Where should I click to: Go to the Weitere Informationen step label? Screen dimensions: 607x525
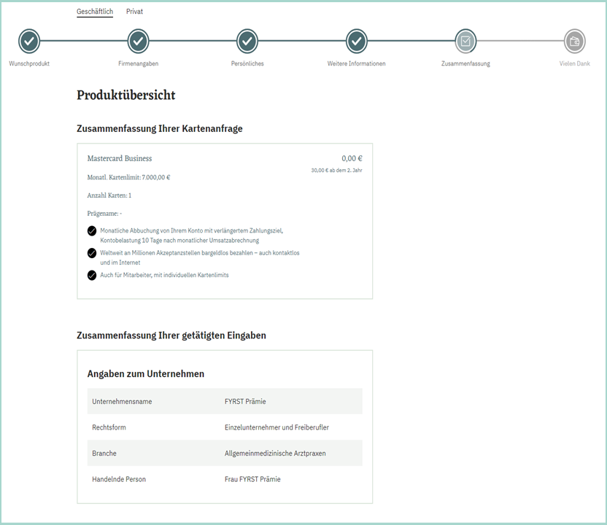356,64
